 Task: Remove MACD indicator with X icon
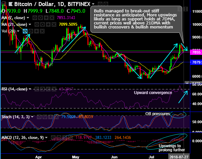(x=70, y=138)
